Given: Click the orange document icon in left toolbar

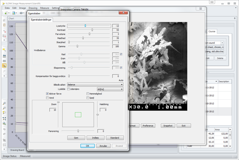Looking at the screenshot, I should (x=4, y=25).
